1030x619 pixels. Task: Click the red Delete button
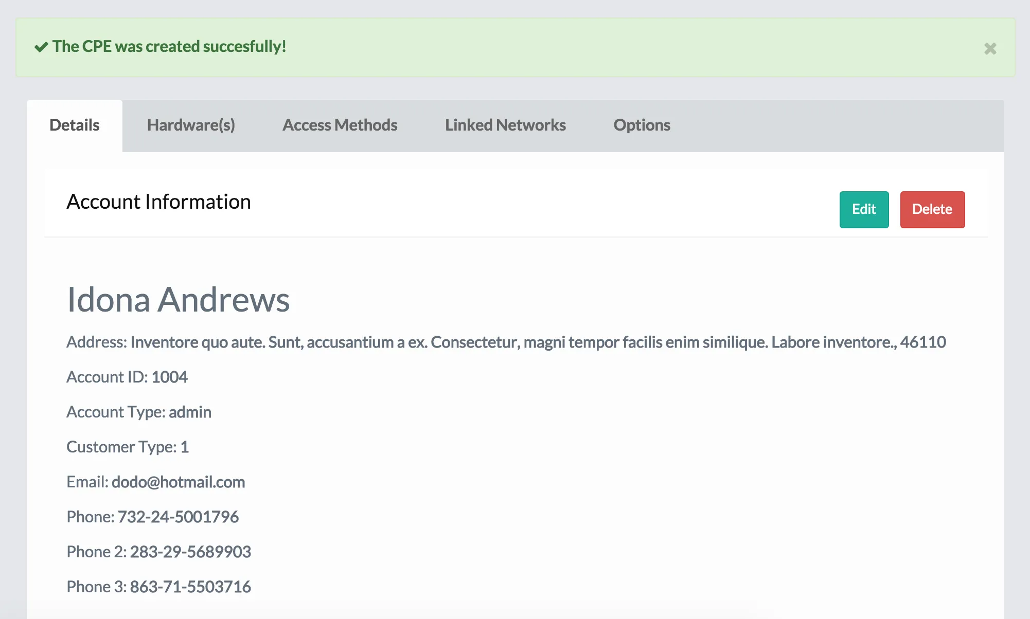point(932,209)
